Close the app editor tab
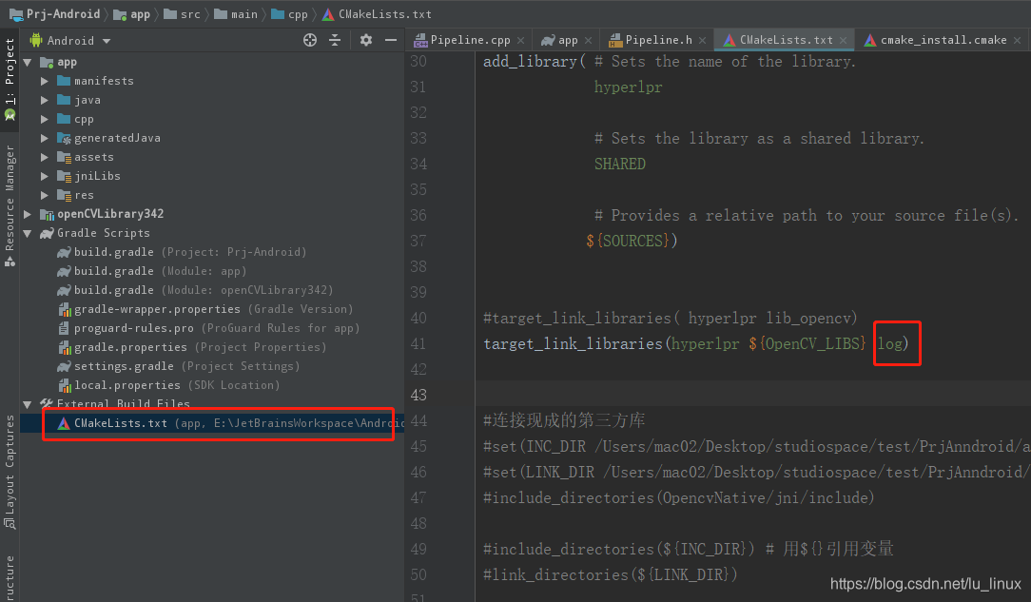This screenshot has height=602, width=1031. click(589, 41)
